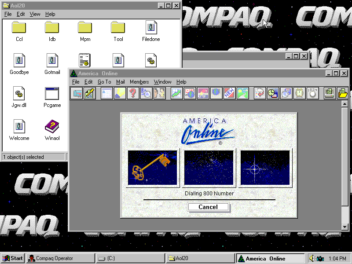
Task: Click America Online scrollbar up arrow
Action: (x=345, y=104)
